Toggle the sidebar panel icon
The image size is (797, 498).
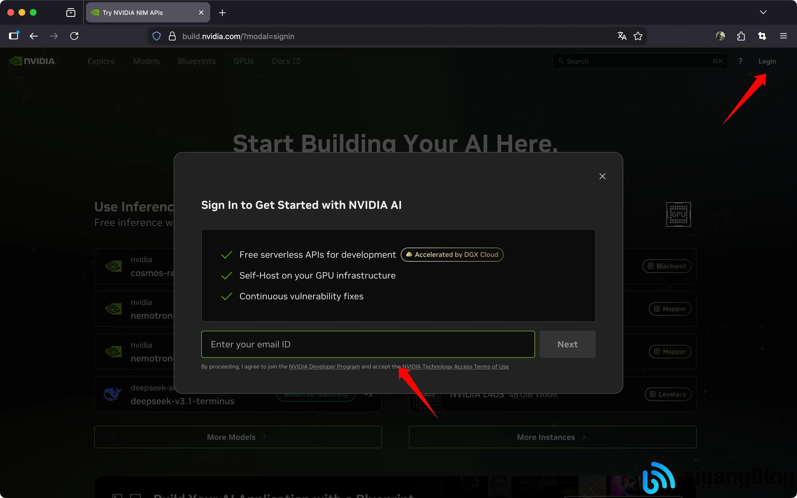click(13, 36)
